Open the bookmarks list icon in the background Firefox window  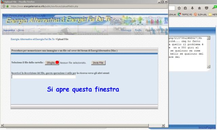pyautogui.click(x=185, y=8)
